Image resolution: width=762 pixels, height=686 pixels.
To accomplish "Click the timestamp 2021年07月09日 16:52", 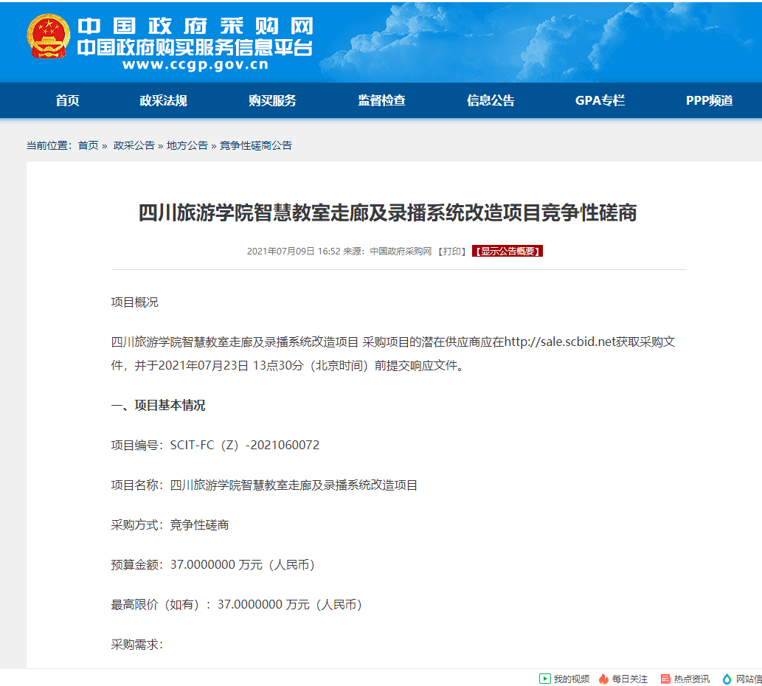I will tap(294, 252).
